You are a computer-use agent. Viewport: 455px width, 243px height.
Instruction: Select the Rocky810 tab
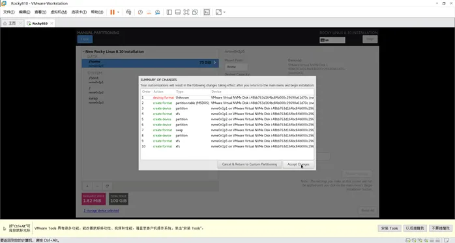click(x=40, y=23)
